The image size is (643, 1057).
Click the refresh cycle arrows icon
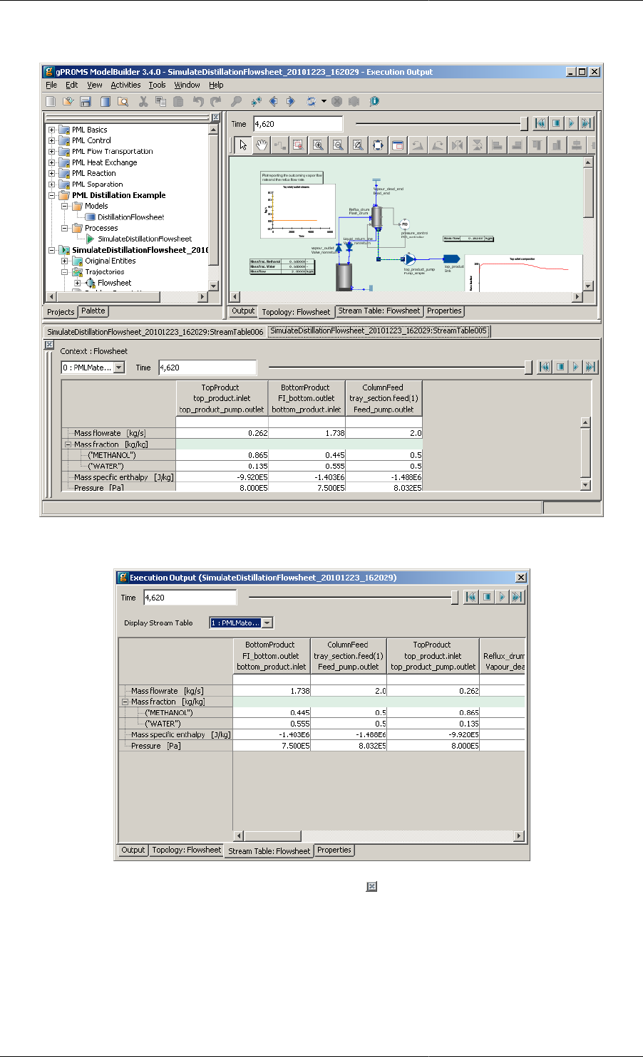312,102
